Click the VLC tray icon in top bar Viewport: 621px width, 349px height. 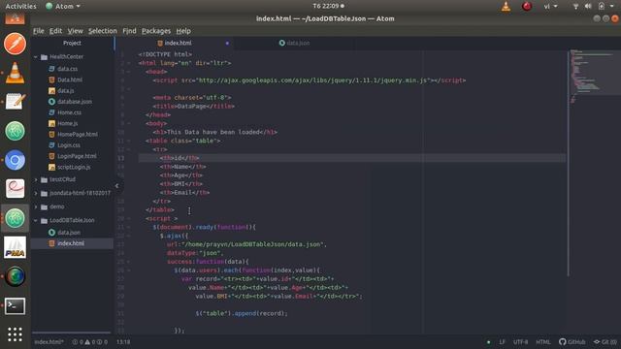click(506, 6)
